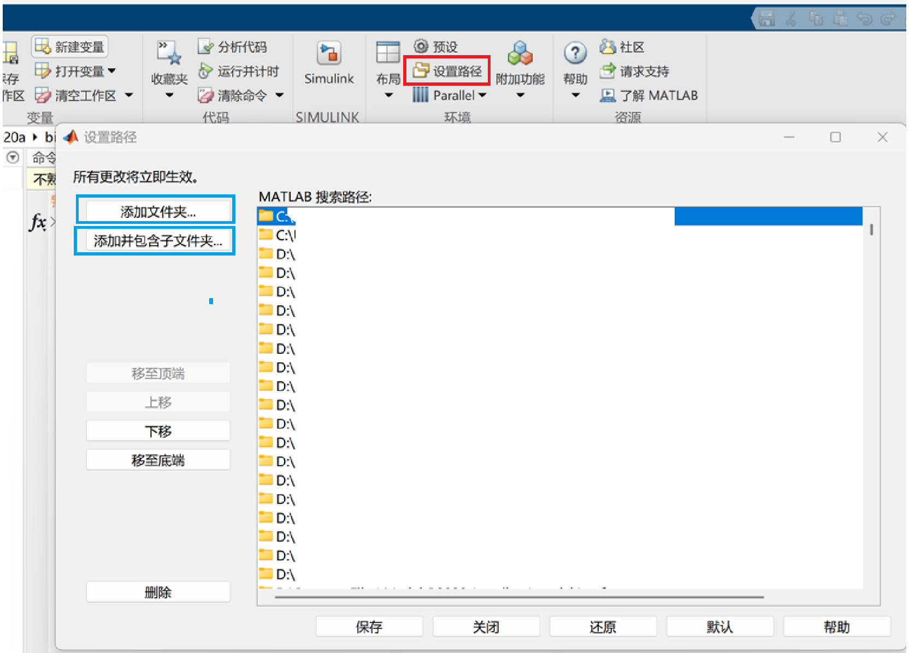Click Learn MATLAB (了解 MATLAB)
This screenshot has height=653, width=909.
pyautogui.click(x=648, y=96)
